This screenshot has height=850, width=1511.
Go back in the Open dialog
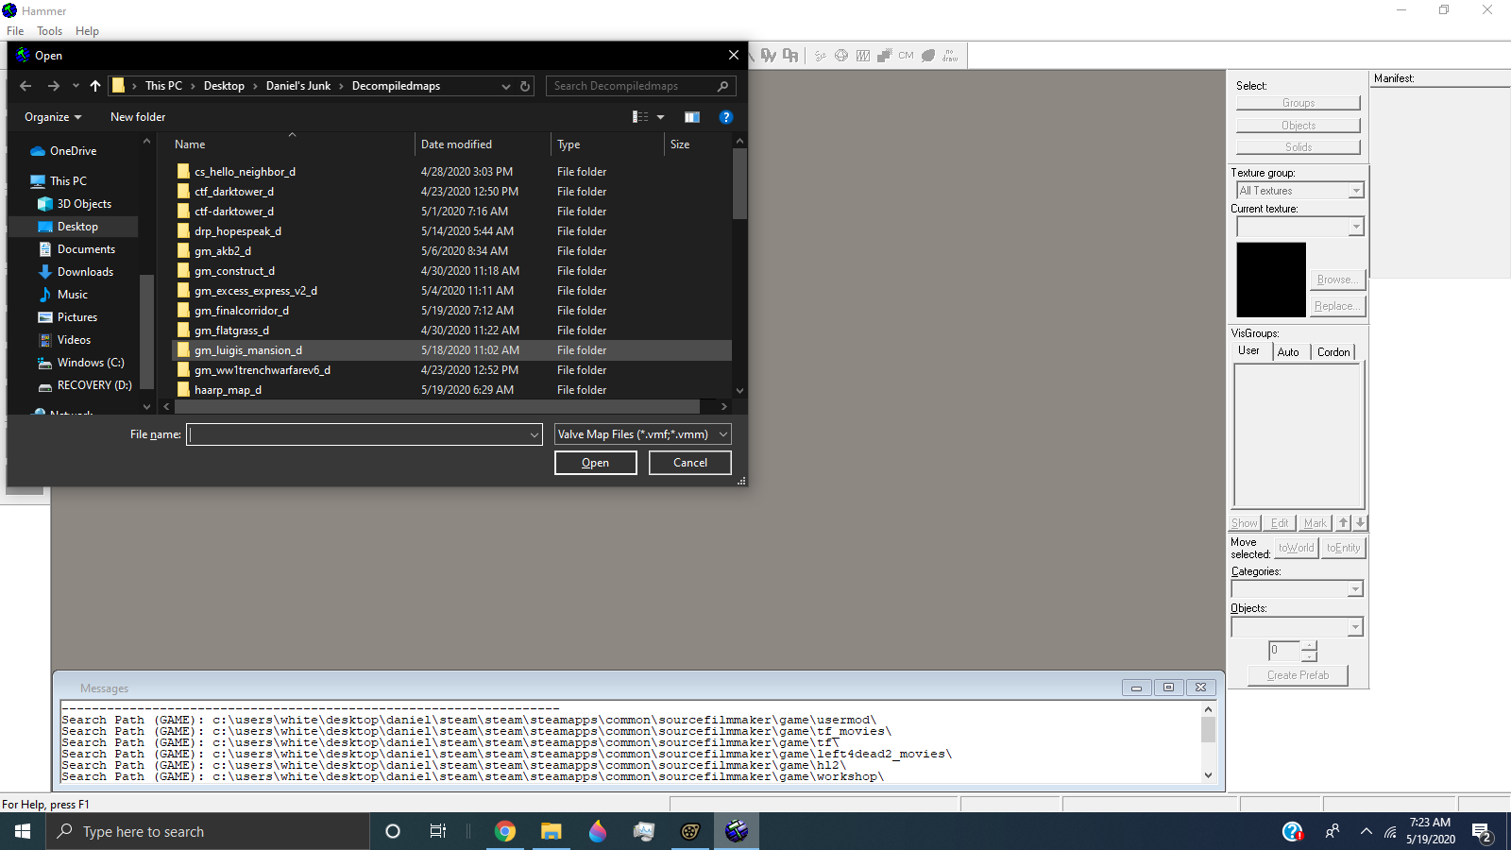tap(25, 86)
